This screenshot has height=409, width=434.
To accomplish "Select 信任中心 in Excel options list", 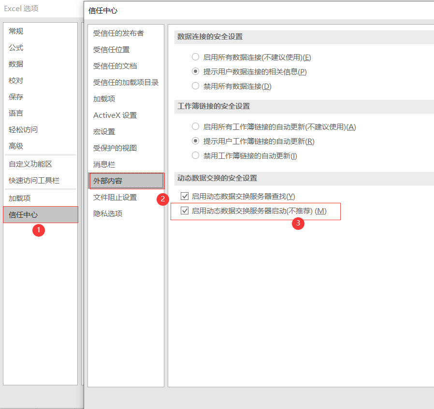I will click(41, 214).
